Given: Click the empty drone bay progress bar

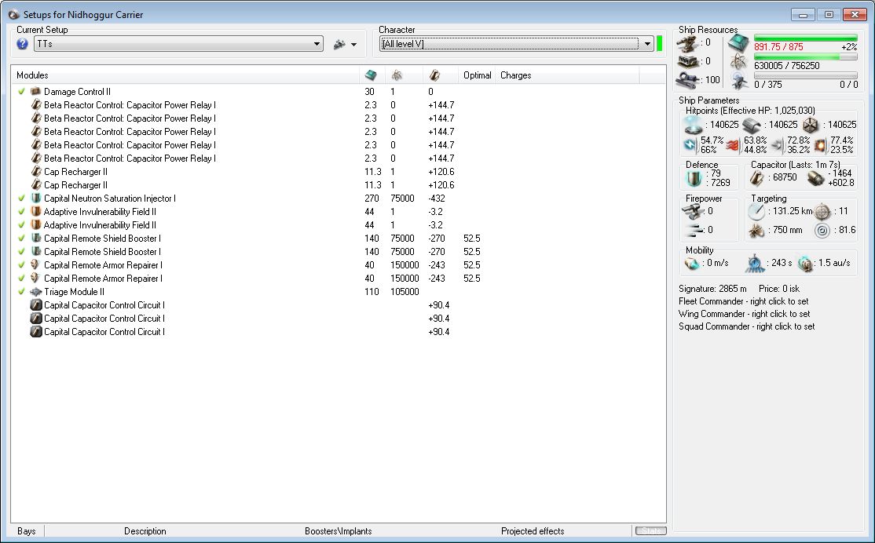Looking at the screenshot, I should (805, 76).
